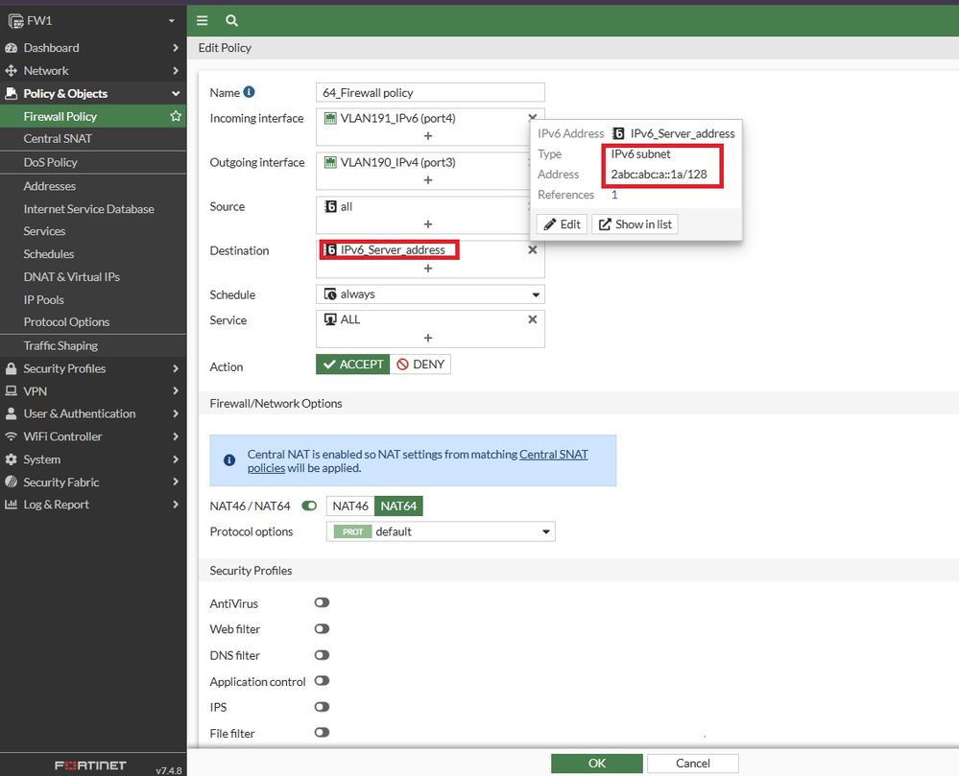Toggle the NAT46 / NAT64 switch
The image size is (959, 776).
(309, 506)
